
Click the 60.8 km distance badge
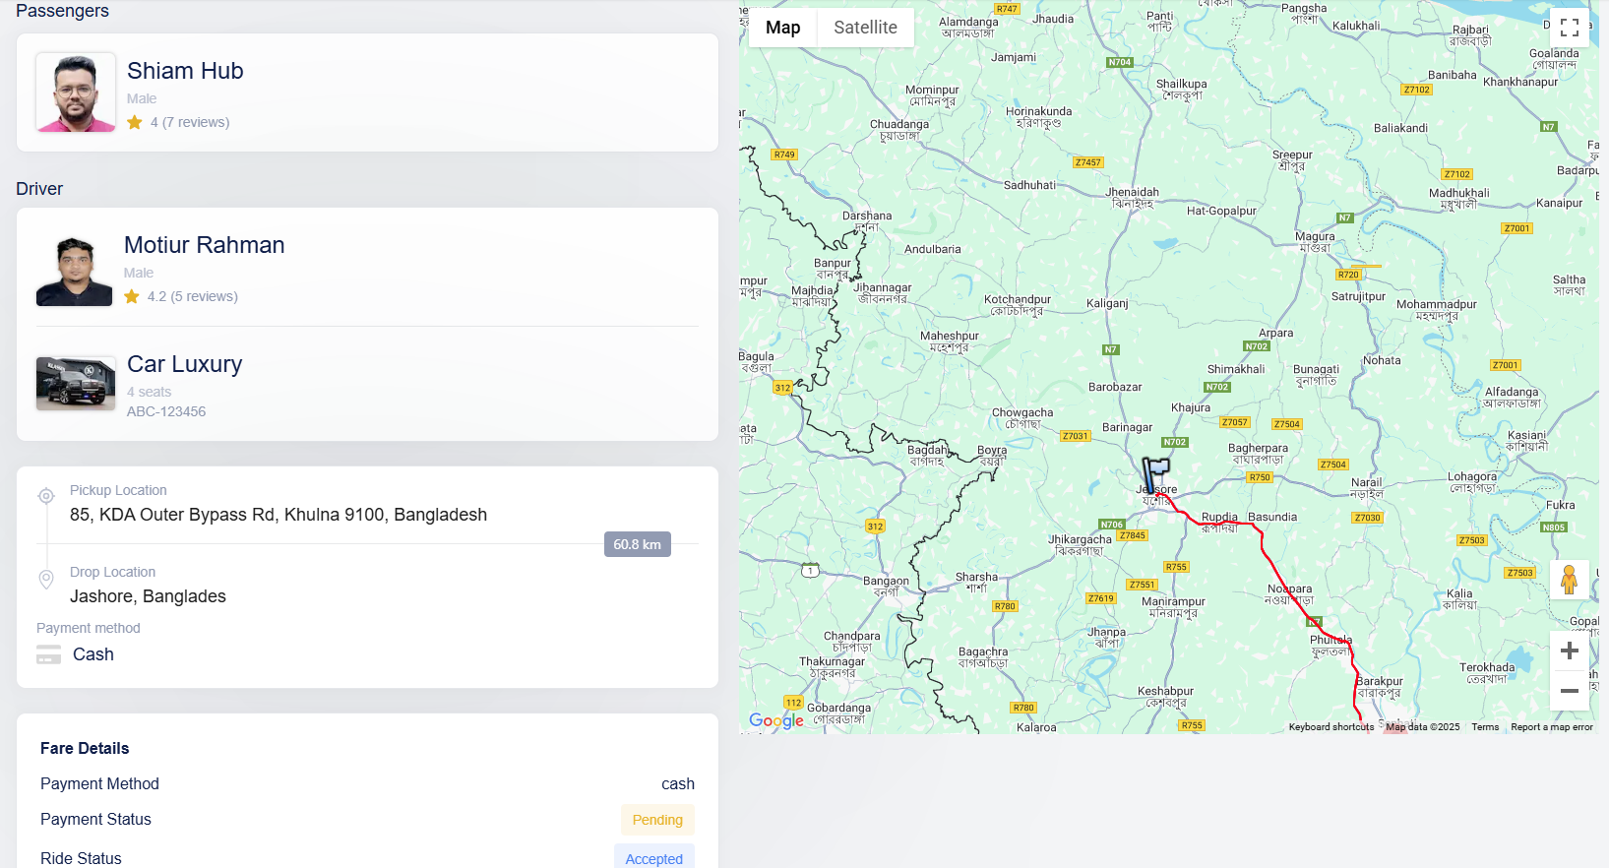pyautogui.click(x=638, y=544)
